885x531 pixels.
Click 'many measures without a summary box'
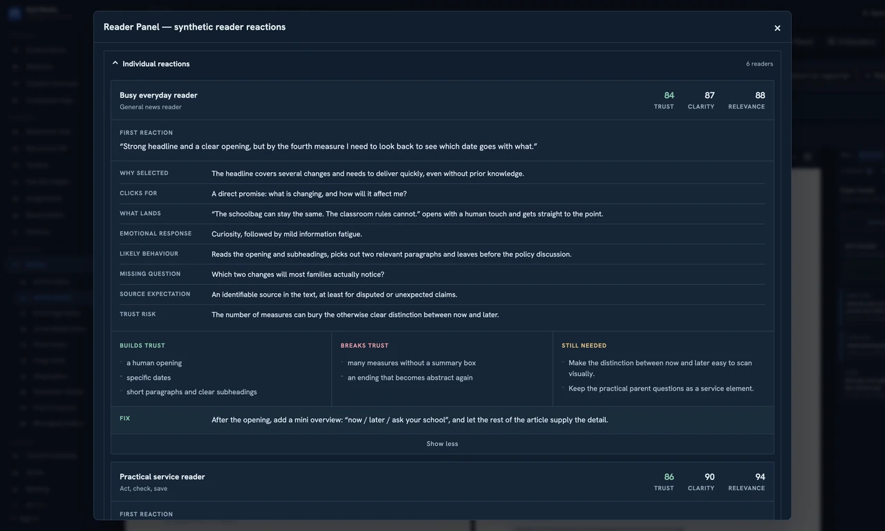pos(411,363)
